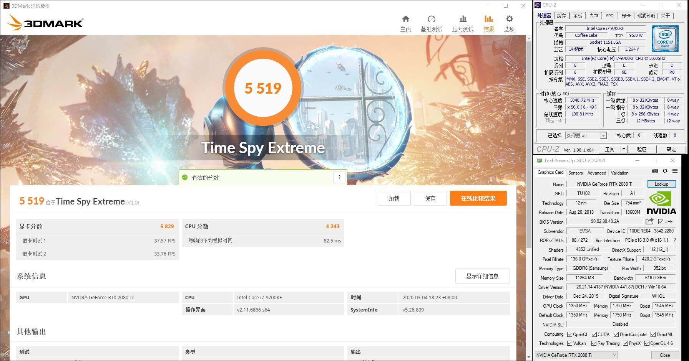The image size is (689, 361).
Task: Open the 压力测试 stress test icon
Action: [463, 19]
